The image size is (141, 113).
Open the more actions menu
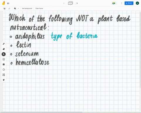point(122,3)
